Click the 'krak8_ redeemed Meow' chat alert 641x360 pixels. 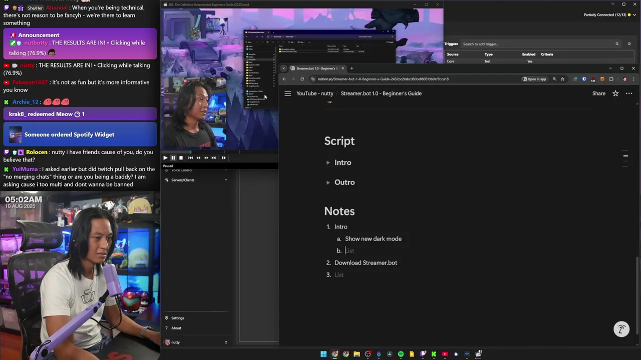click(80, 114)
